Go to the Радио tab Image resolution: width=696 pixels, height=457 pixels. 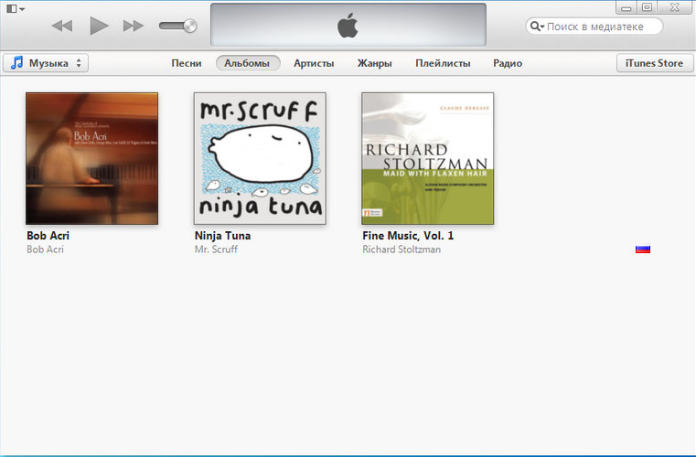508,63
